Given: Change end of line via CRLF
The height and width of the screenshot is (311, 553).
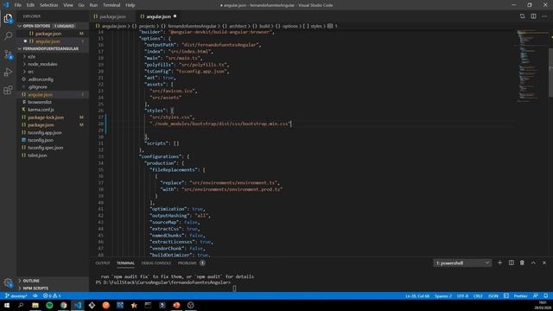Looking at the screenshot, I should [x=478, y=295].
